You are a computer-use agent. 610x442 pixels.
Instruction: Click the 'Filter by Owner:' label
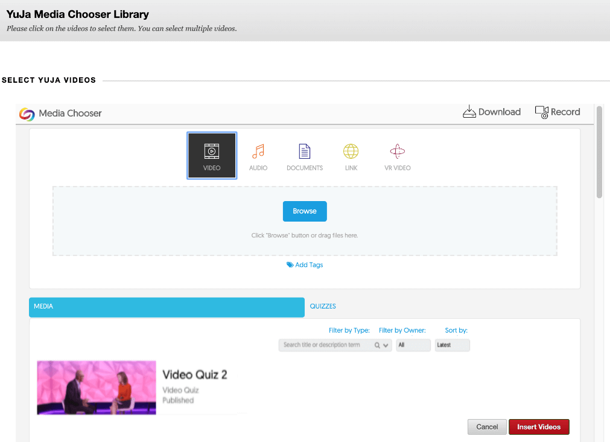pyautogui.click(x=402, y=330)
